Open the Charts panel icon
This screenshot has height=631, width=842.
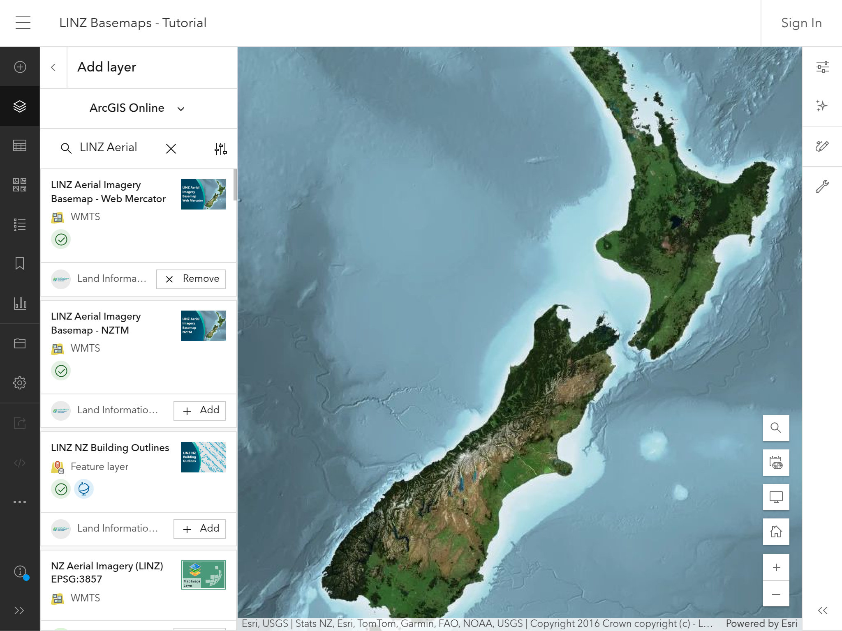point(20,304)
